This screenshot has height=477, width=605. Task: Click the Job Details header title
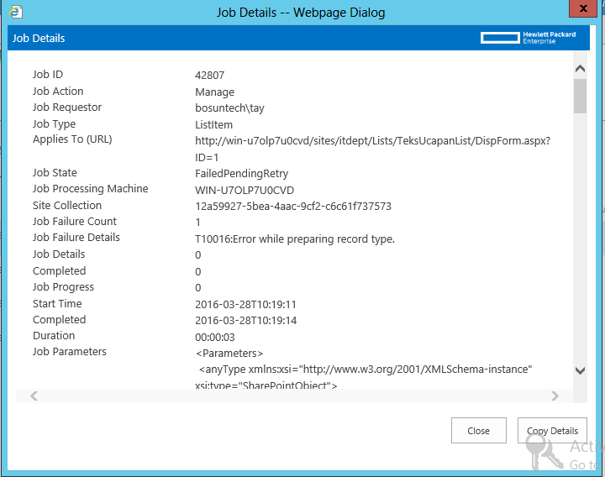point(39,38)
